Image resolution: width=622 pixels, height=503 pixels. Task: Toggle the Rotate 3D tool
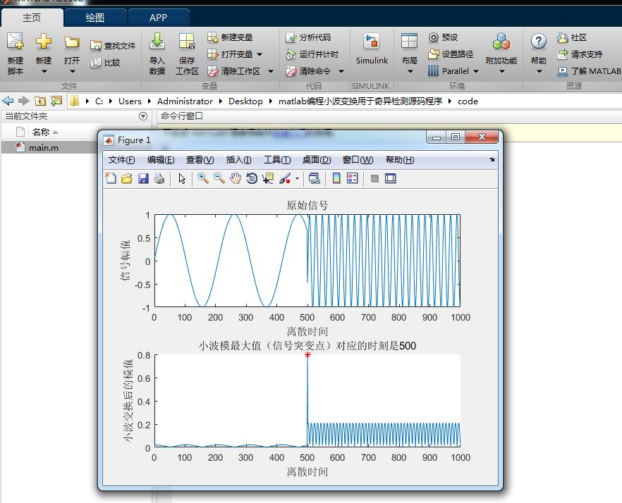(x=252, y=178)
